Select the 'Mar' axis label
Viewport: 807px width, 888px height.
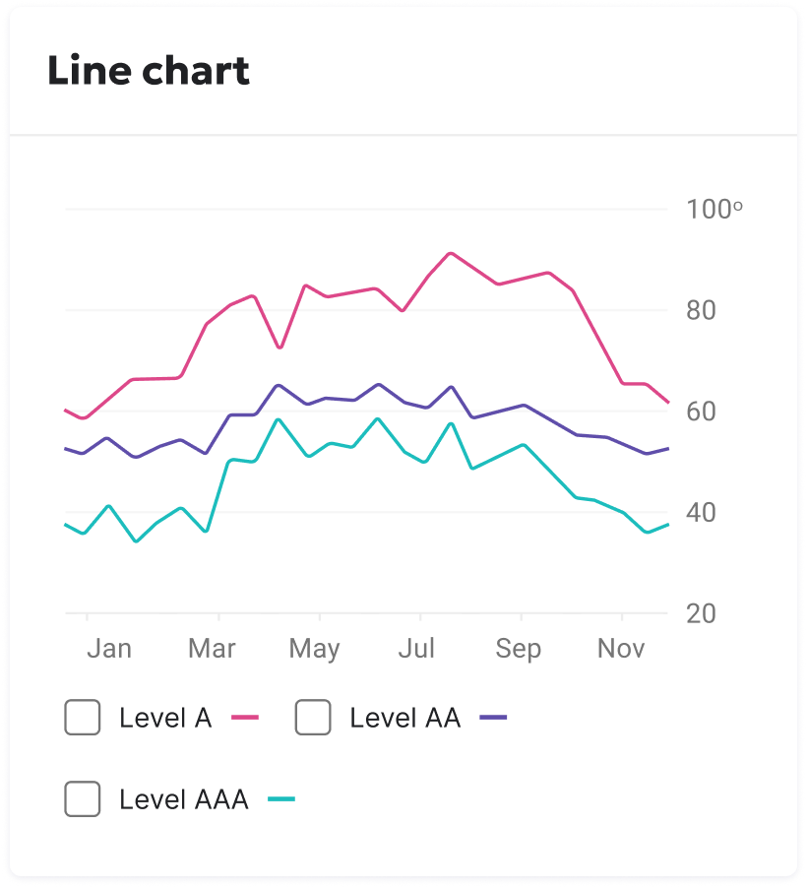pos(212,649)
